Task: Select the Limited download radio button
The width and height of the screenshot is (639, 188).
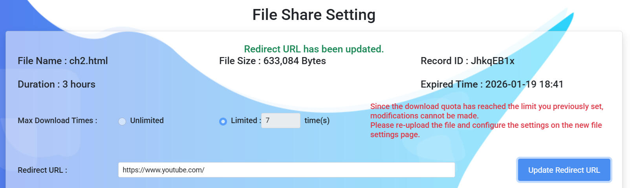Action: tap(223, 121)
